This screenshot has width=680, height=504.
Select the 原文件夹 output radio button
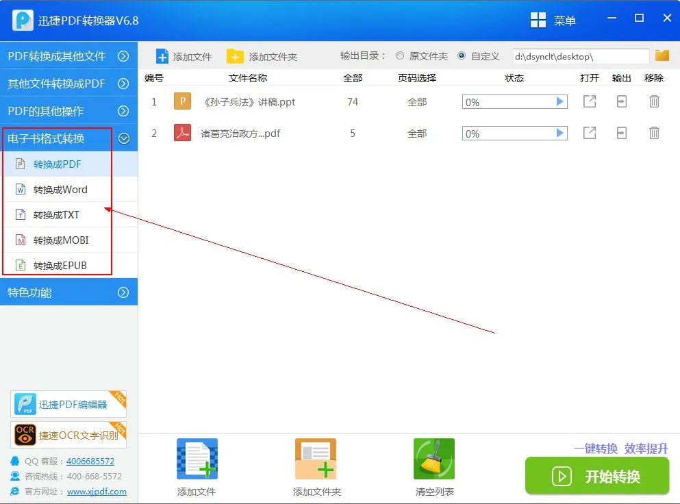click(400, 56)
